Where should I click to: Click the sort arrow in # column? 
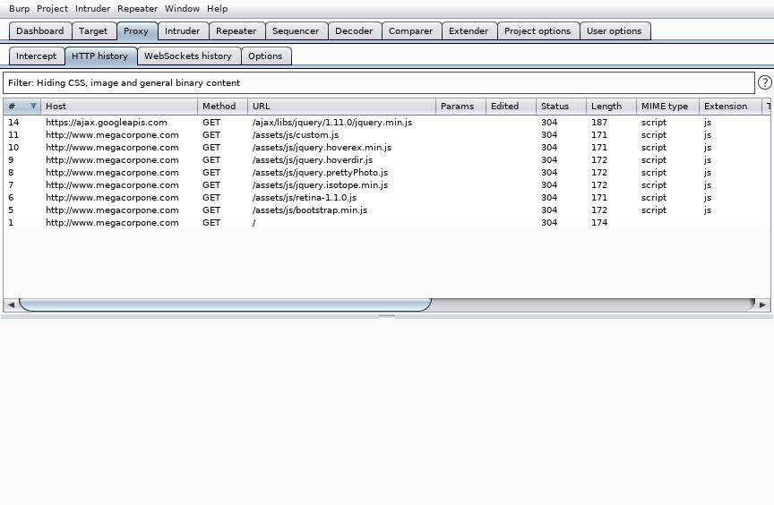click(x=34, y=107)
